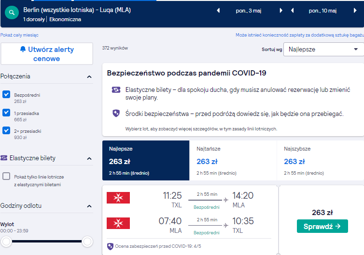This screenshot has height=255, width=364.
Task: Uncheck the Bezpośredni checkbox
Action: tap(6, 94)
